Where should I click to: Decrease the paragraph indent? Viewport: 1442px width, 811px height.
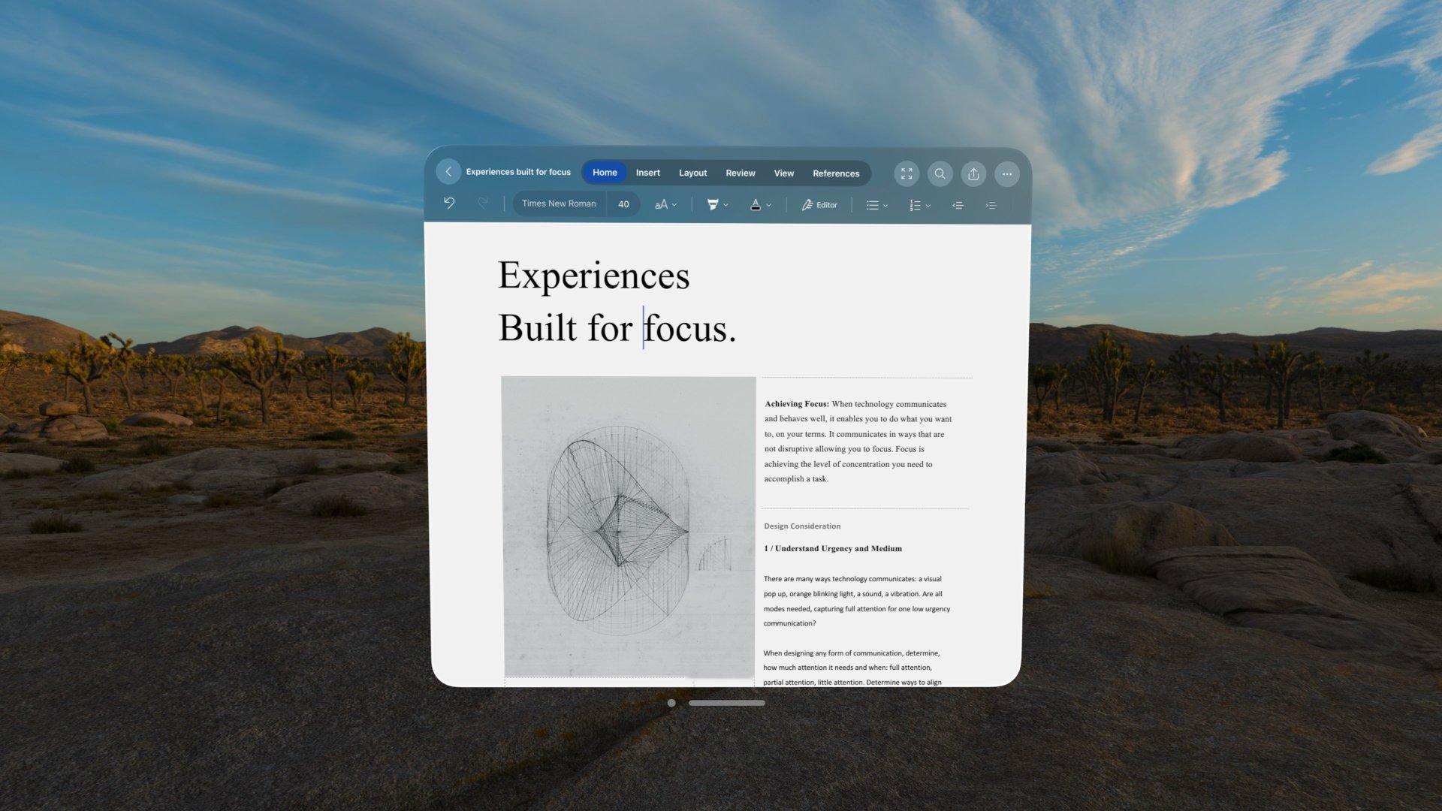click(x=958, y=205)
